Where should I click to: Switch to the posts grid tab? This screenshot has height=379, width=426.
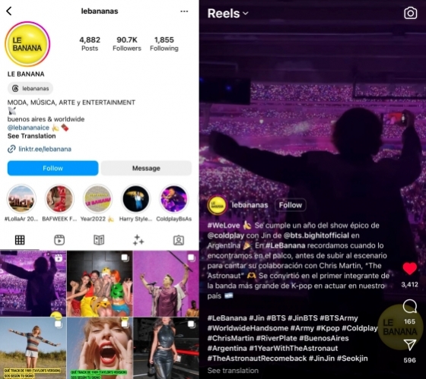coord(20,240)
